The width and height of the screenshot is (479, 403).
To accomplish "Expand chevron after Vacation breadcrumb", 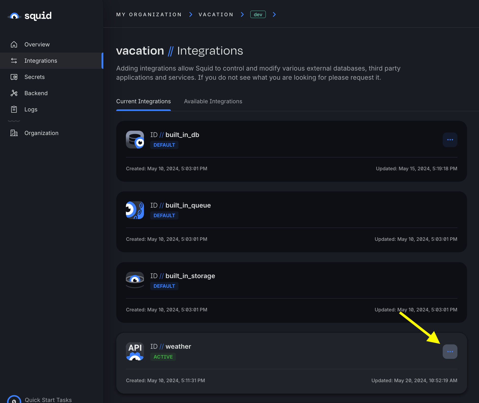I will coord(242,14).
